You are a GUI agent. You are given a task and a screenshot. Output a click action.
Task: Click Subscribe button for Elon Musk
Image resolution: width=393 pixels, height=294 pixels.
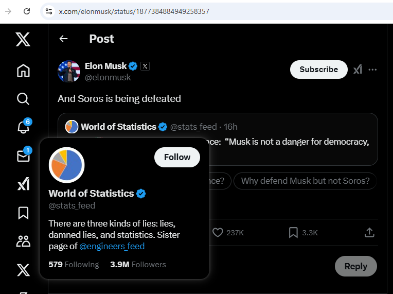click(318, 69)
